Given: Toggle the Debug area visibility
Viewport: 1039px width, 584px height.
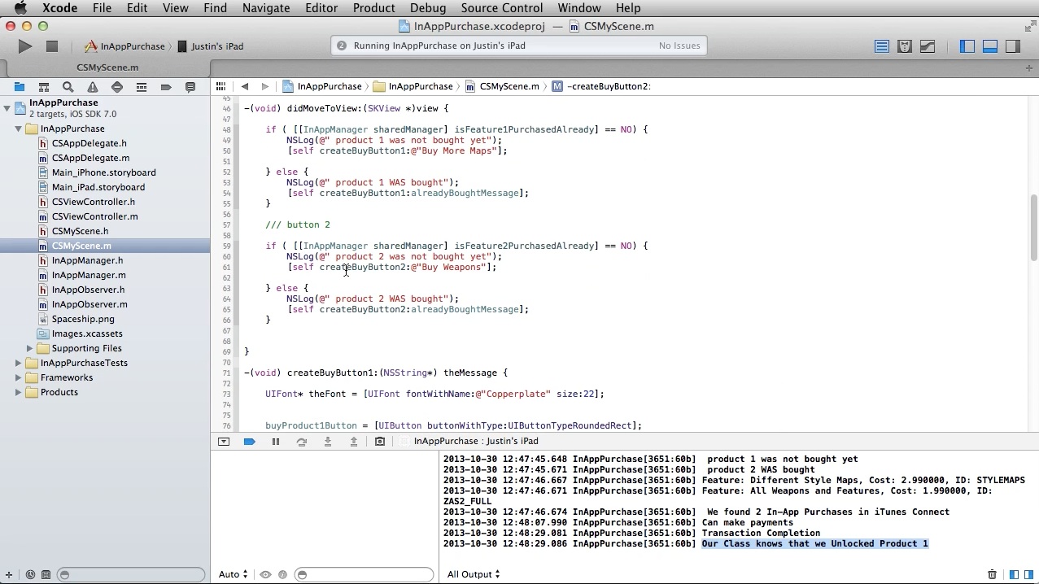Looking at the screenshot, I should (990, 46).
